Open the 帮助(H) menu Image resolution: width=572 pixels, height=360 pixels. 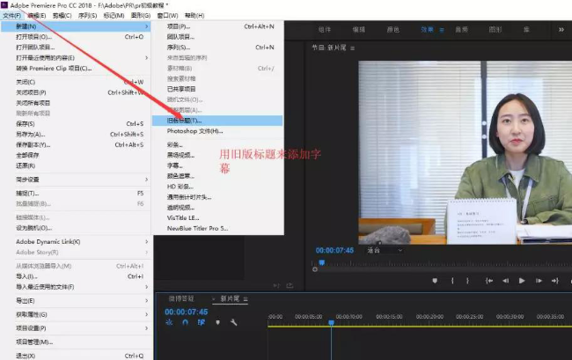pyautogui.click(x=194, y=15)
